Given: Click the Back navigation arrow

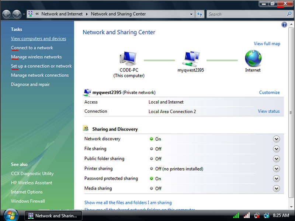Looking at the screenshot, I should [x=6, y=14].
